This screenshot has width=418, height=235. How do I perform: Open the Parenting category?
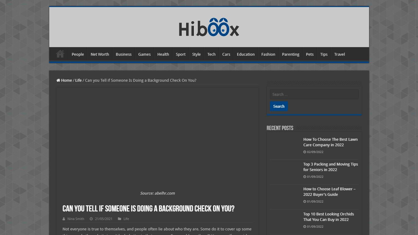click(291, 54)
